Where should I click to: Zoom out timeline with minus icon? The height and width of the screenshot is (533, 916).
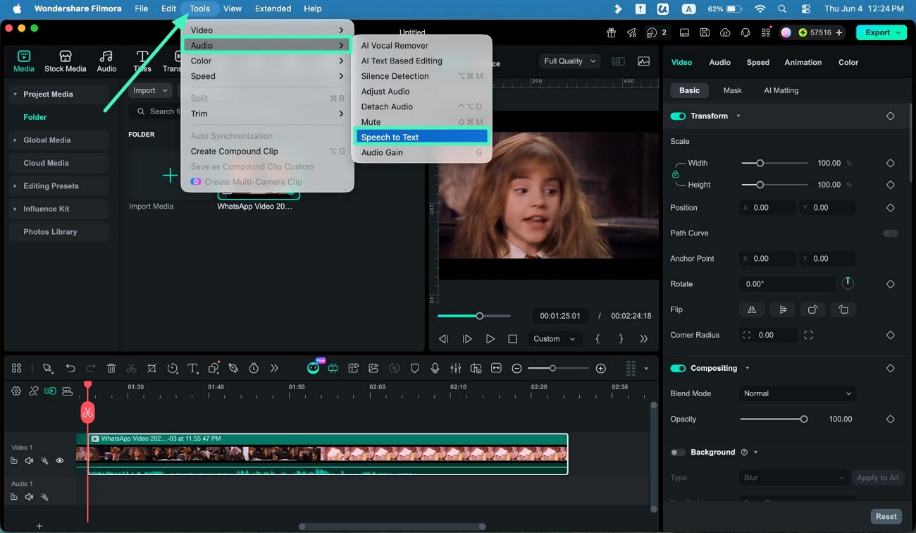[x=516, y=368]
